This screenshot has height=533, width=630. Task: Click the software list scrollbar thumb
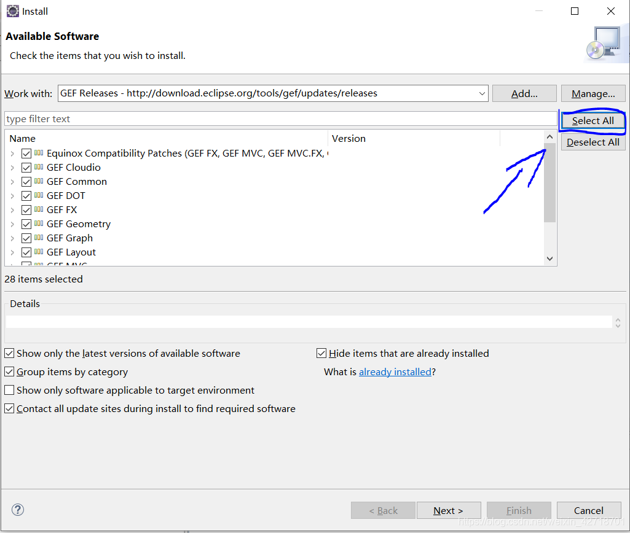(x=549, y=182)
